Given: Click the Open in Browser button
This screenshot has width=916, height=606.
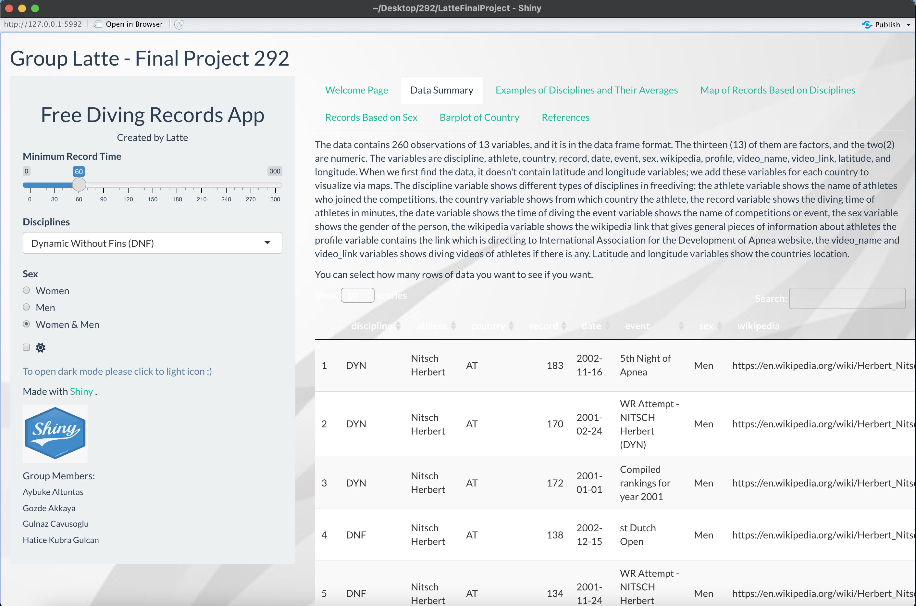Looking at the screenshot, I should (x=128, y=24).
